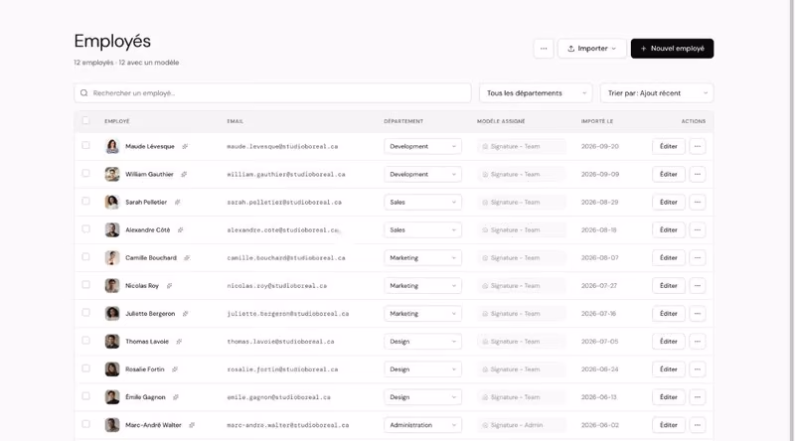Open more actions for Sarah Pelletier row
795x441 pixels.
(698, 203)
